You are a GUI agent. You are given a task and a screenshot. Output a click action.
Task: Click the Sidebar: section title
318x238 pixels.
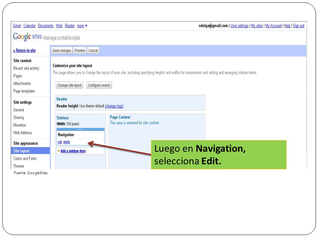[63, 118]
